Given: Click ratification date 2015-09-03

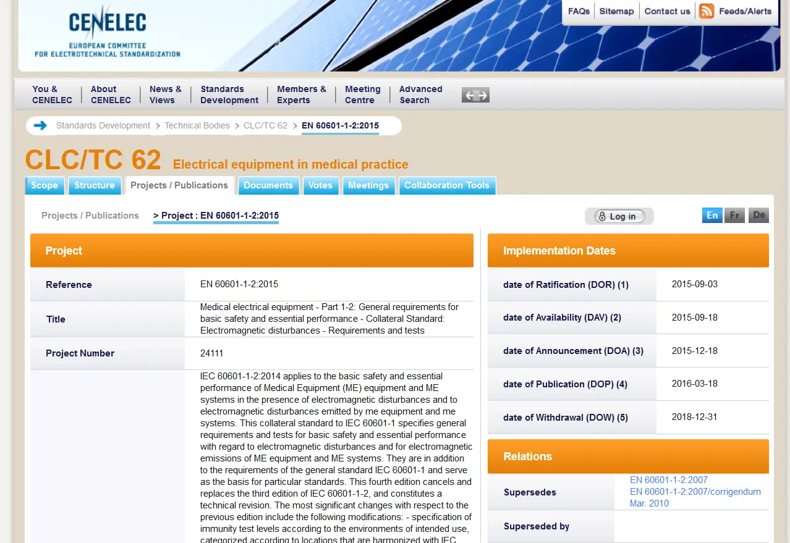Looking at the screenshot, I should pos(695,284).
